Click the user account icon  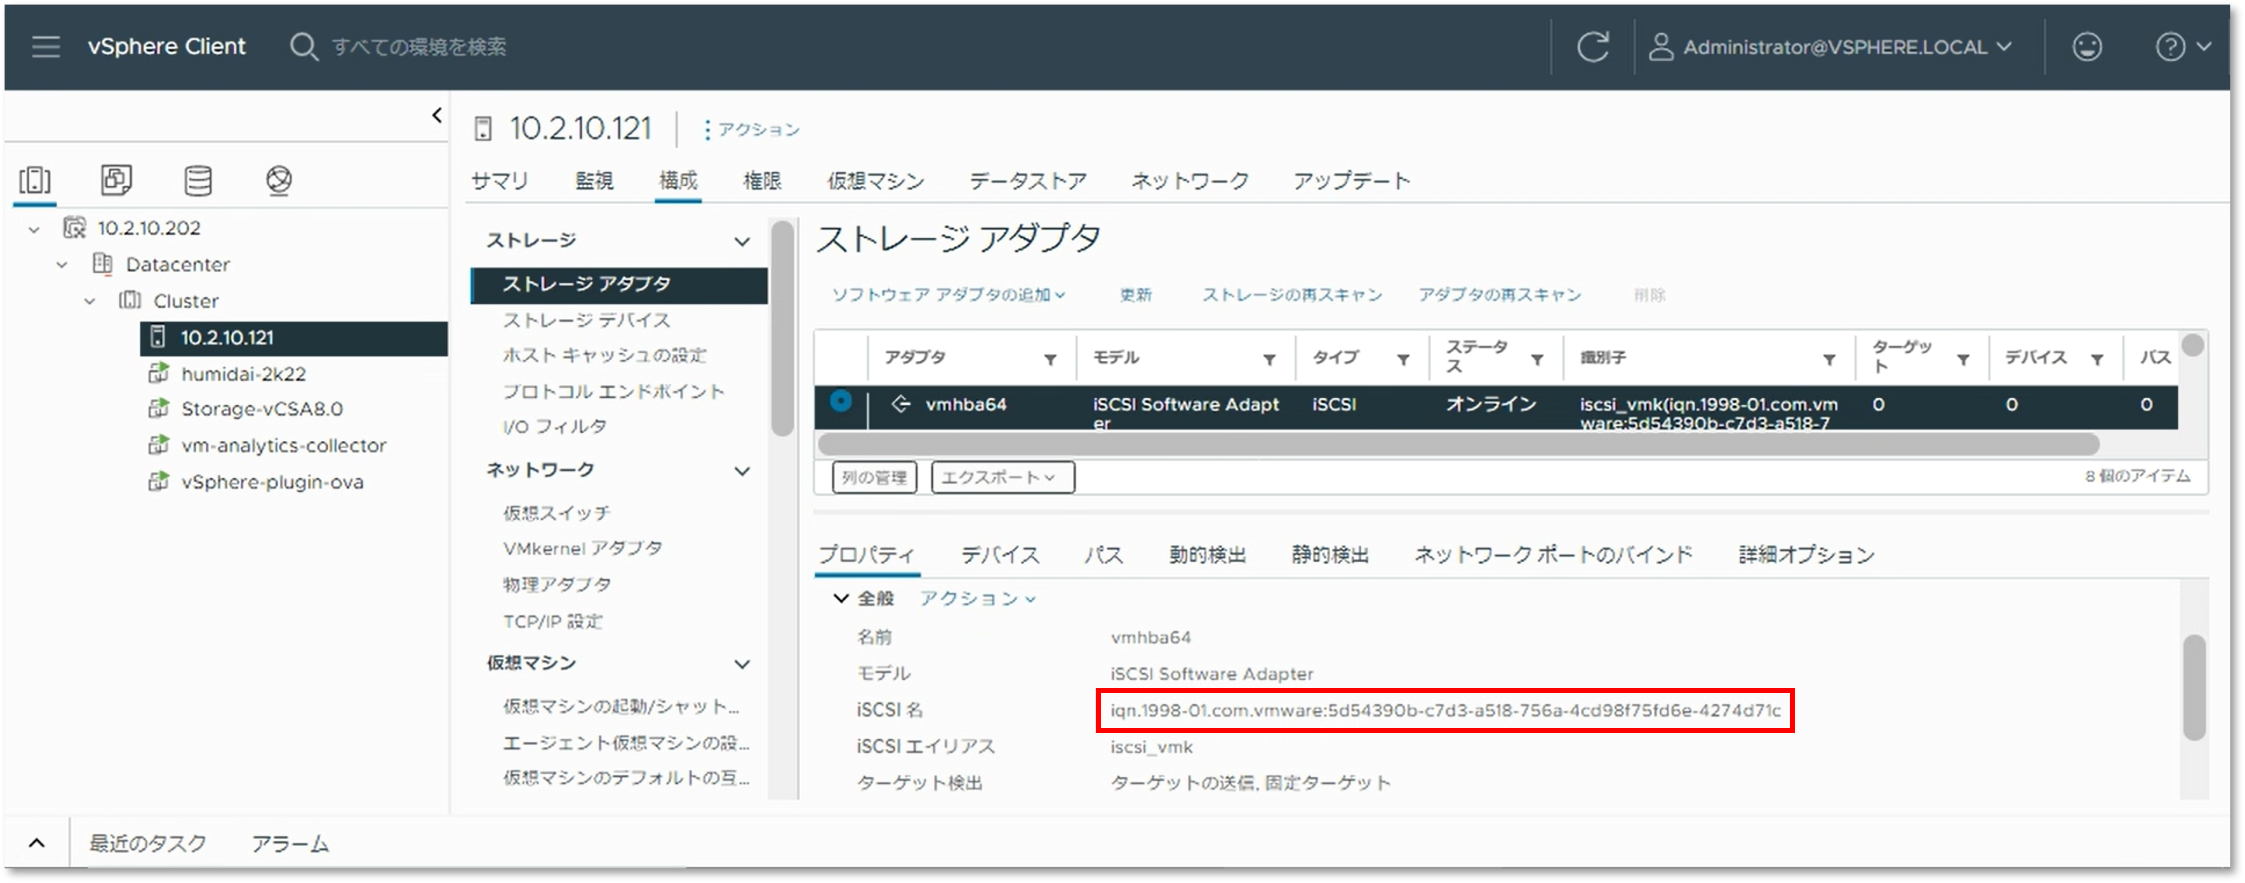[x=1661, y=46]
